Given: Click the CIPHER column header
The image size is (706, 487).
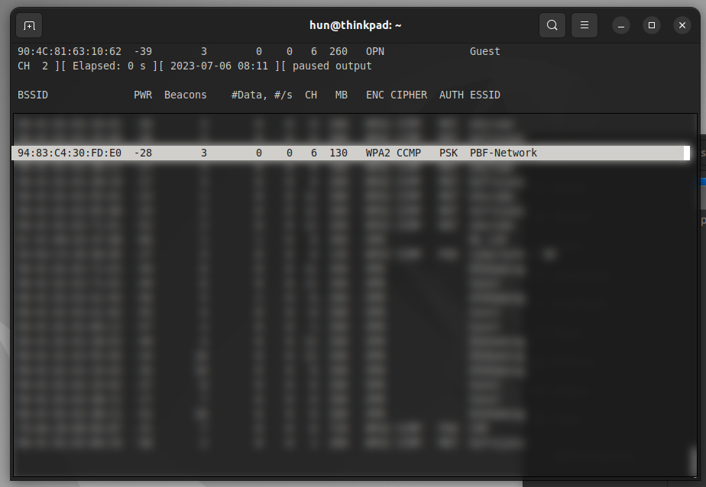Looking at the screenshot, I should tap(409, 95).
